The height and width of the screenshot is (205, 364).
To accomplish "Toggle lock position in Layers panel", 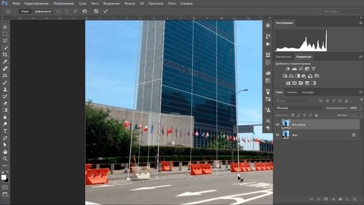I will coord(304,115).
